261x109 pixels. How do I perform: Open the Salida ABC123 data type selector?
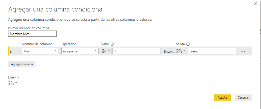182,51
